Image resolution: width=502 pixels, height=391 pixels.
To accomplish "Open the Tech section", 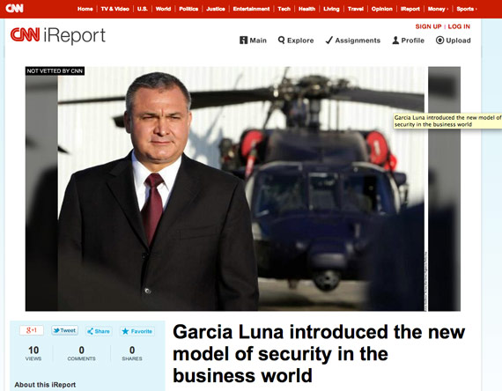I will point(284,9).
